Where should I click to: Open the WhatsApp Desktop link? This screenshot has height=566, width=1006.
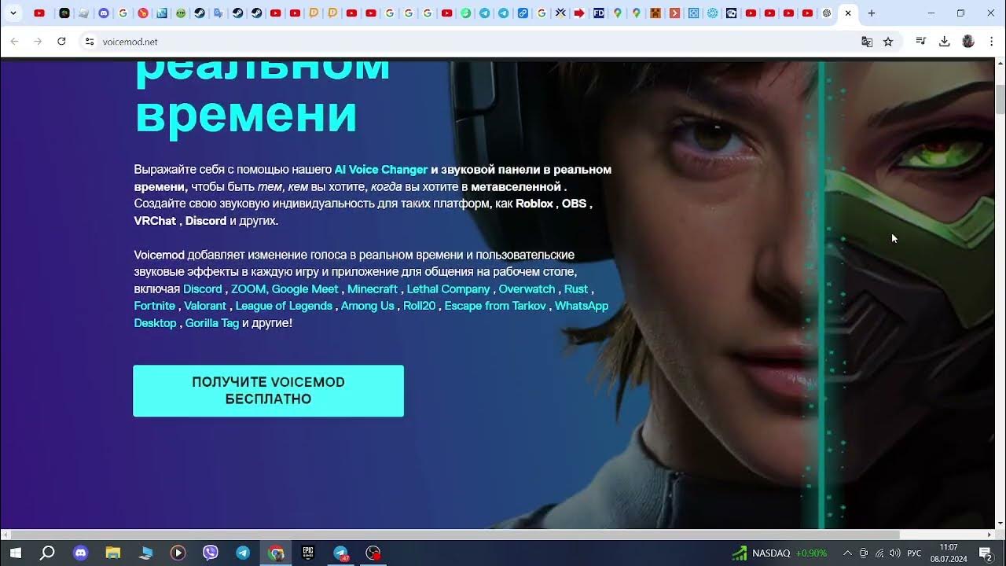coord(582,306)
